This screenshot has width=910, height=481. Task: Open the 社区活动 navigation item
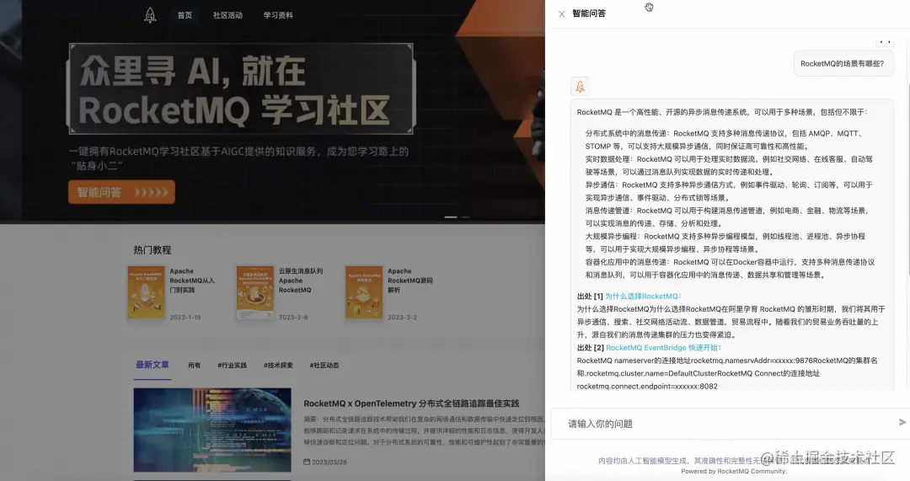pyautogui.click(x=227, y=15)
